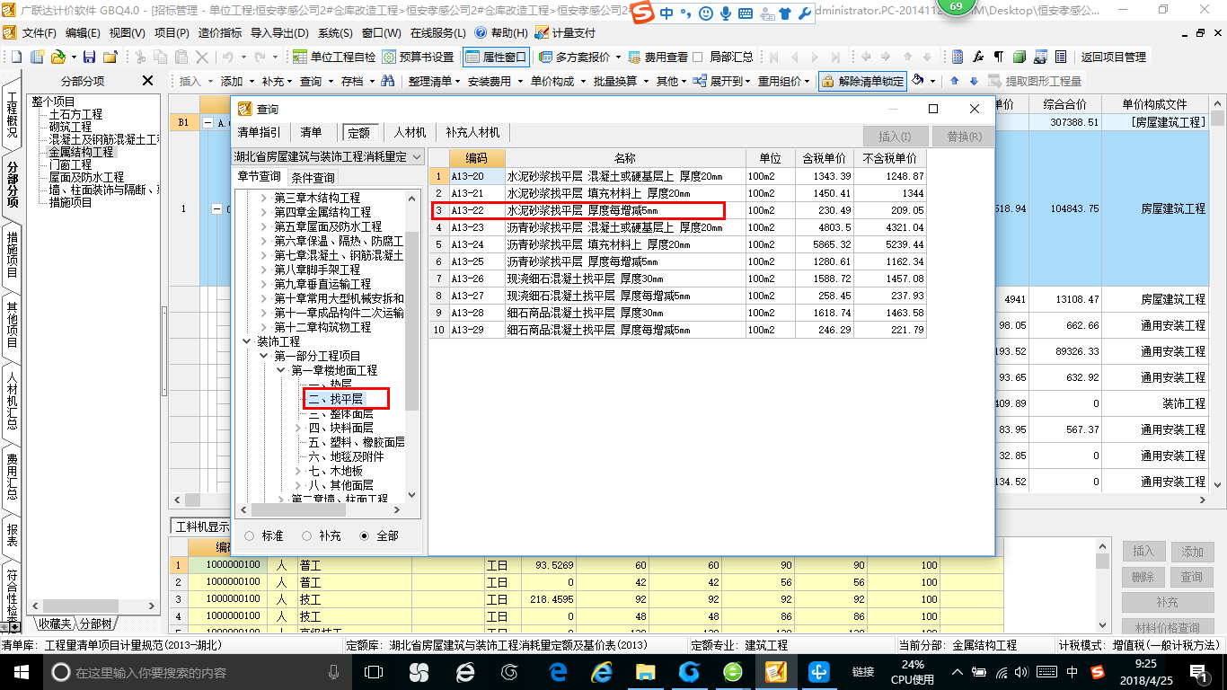Click the save floppy disk icon
Screen dimensions: 1227x690
click(x=91, y=57)
